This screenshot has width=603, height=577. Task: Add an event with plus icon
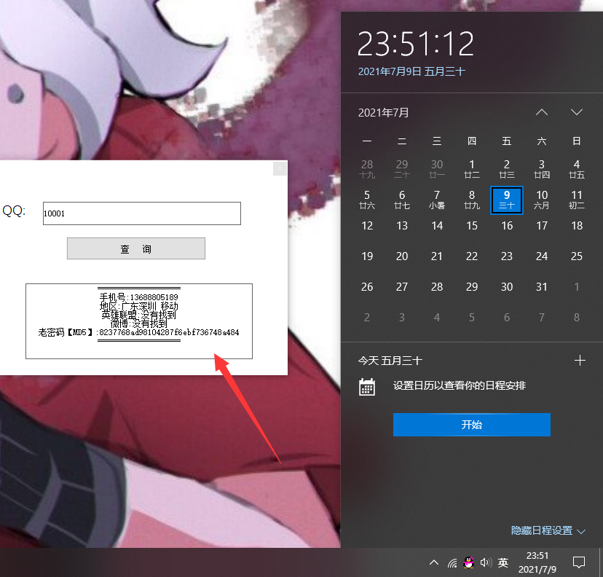pos(580,361)
